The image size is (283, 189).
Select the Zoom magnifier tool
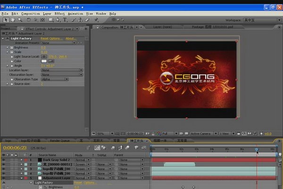pyautogui.click(x=20, y=20)
